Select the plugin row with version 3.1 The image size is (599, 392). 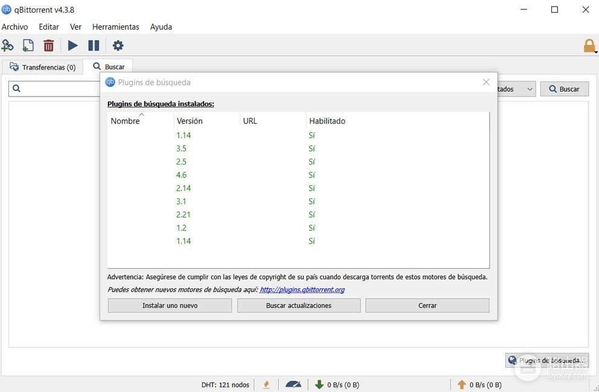tap(298, 201)
